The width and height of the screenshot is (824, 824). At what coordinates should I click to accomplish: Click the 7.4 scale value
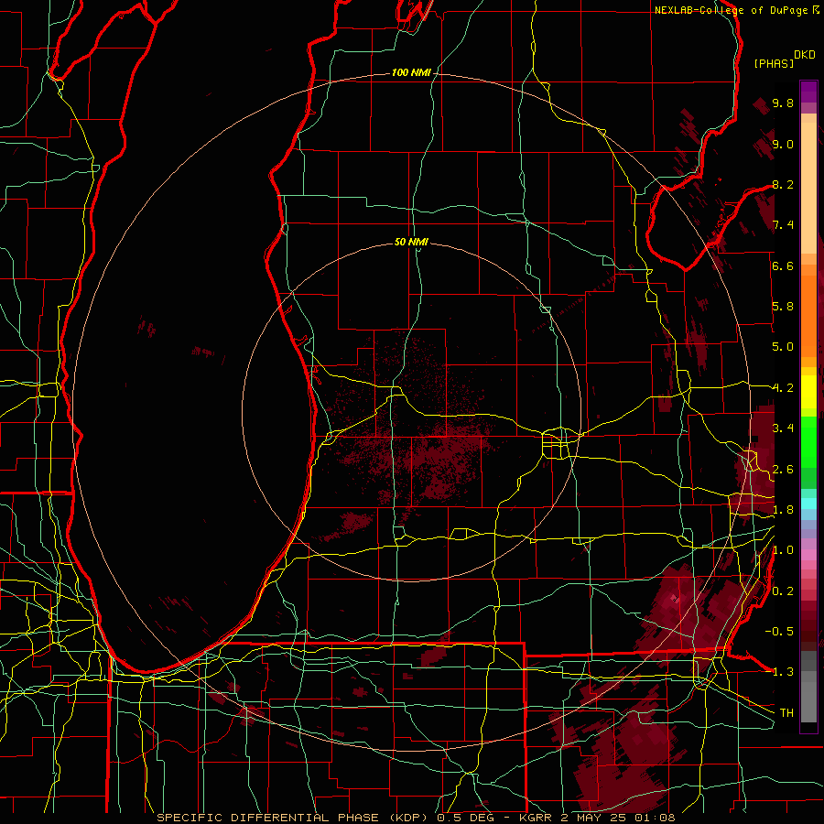click(783, 225)
